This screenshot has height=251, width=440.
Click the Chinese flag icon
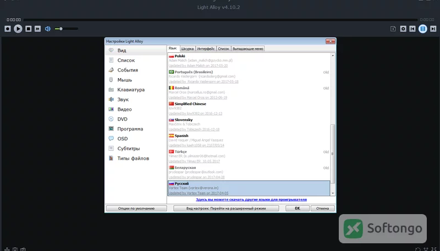pyautogui.click(x=171, y=103)
